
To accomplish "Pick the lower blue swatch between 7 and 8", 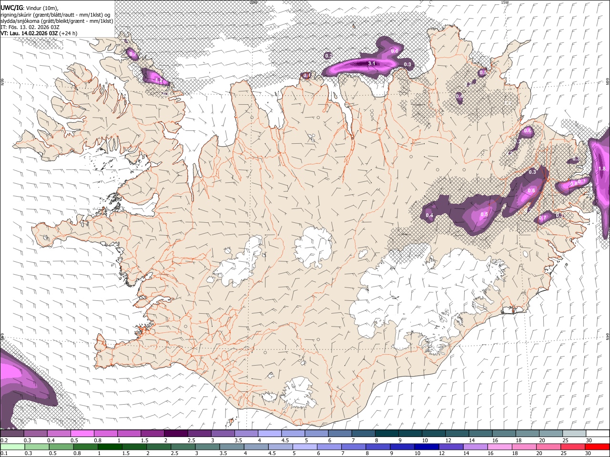I will point(353,447).
